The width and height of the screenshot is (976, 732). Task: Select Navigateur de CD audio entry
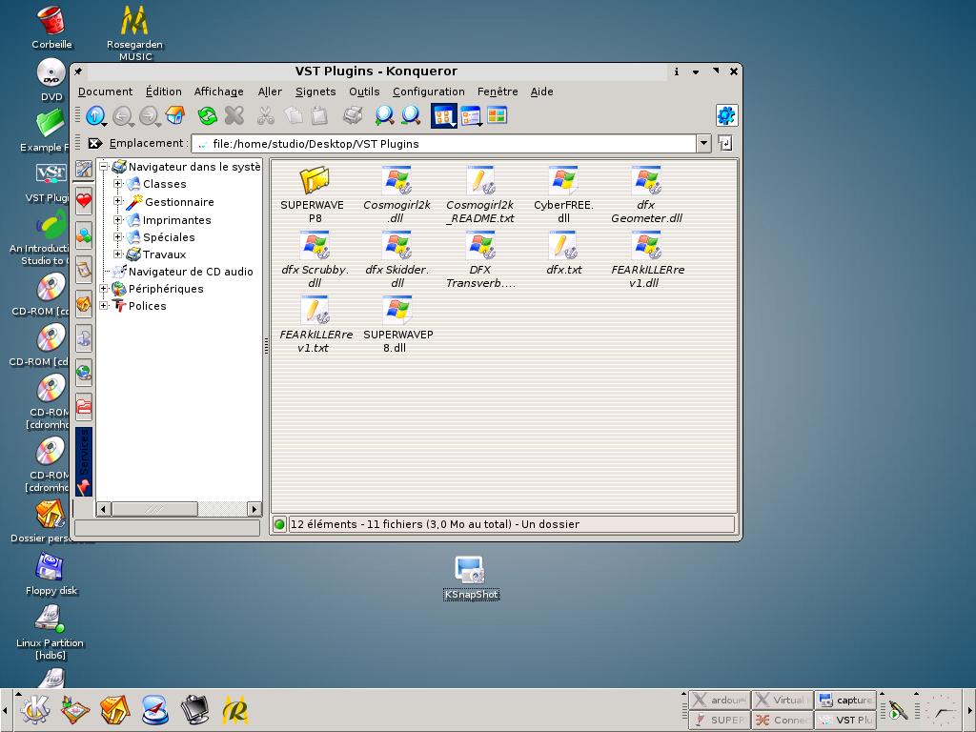(191, 272)
